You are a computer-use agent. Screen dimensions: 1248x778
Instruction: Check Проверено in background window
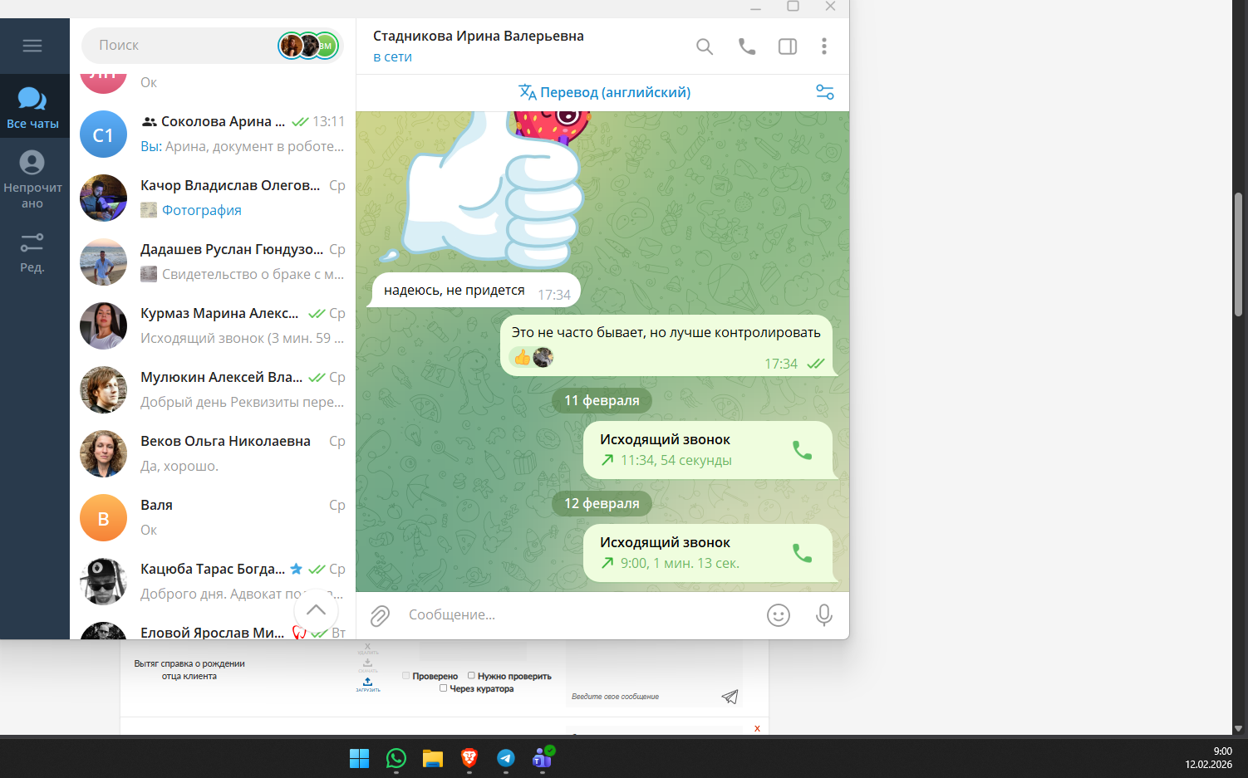(406, 676)
